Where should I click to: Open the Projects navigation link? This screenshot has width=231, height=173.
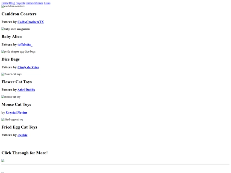pyautogui.click(x=20, y=3)
